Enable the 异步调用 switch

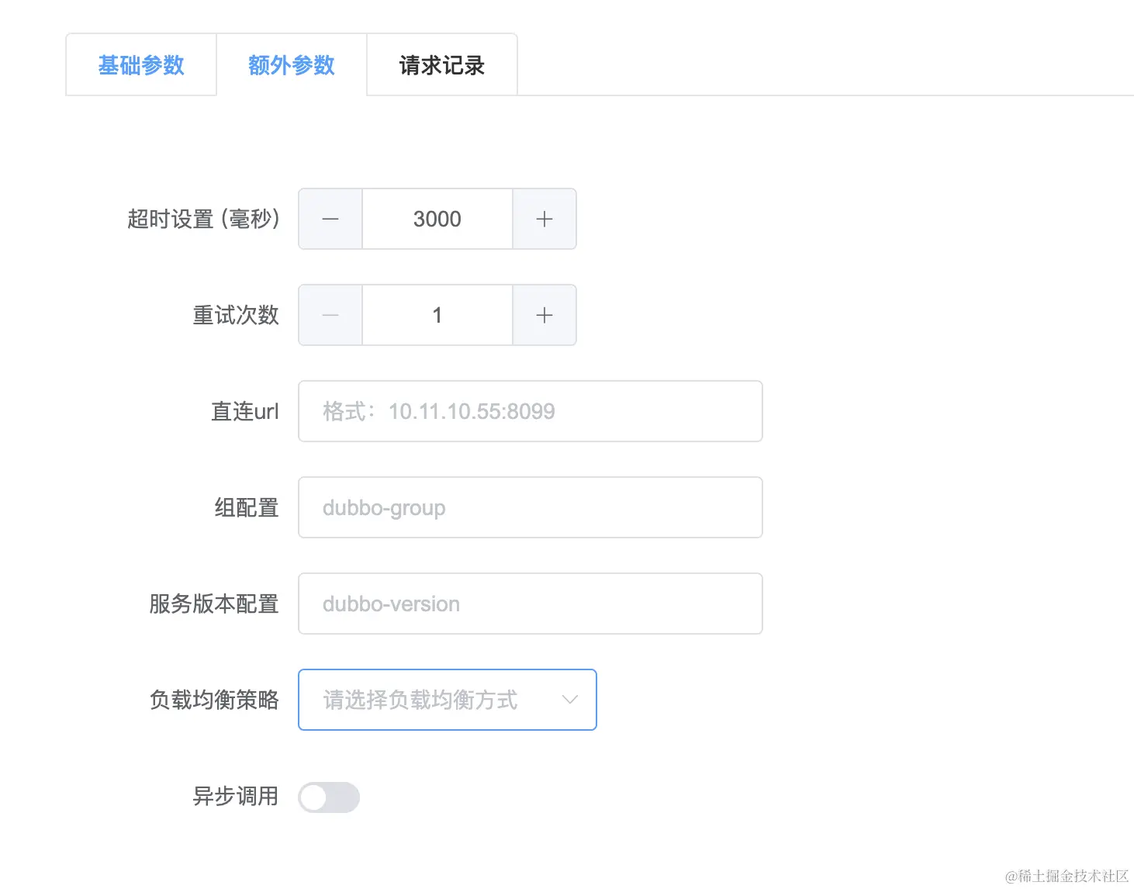(x=329, y=797)
